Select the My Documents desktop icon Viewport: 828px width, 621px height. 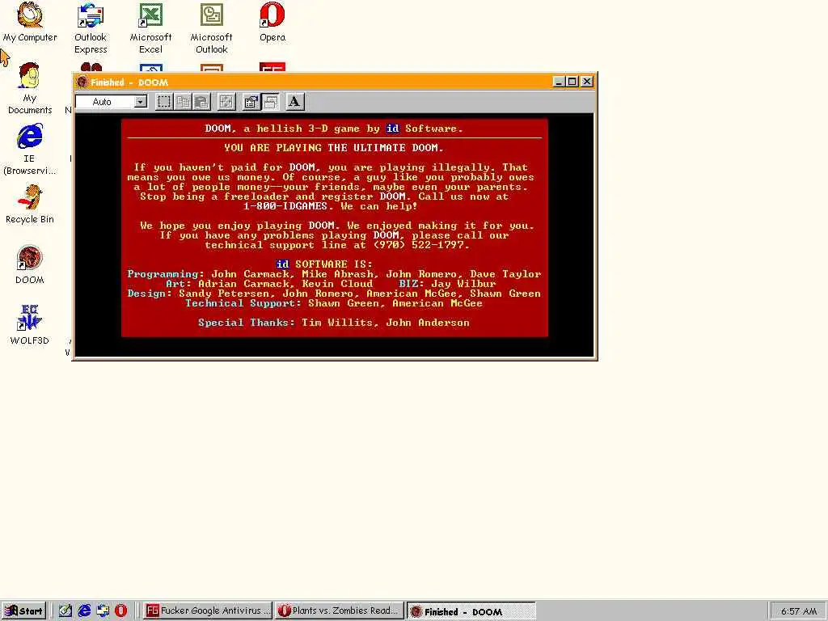[30, 89]
